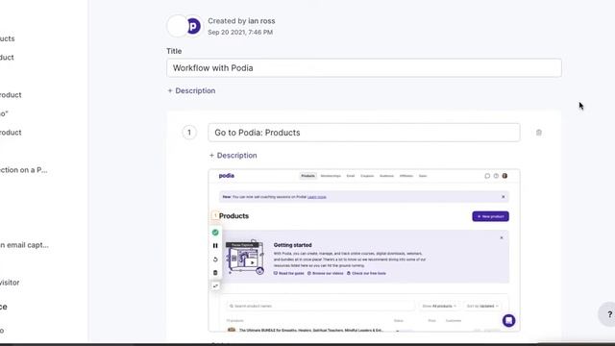Click the 'Created by ian ross' text

coord(241,21)
